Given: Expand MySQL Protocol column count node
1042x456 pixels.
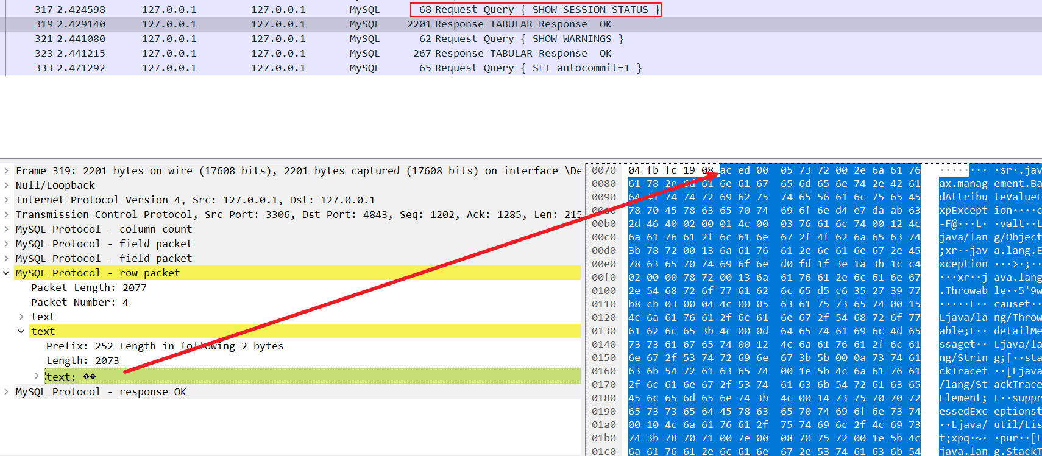Looking at the screenshot, I should pos(6,230).
